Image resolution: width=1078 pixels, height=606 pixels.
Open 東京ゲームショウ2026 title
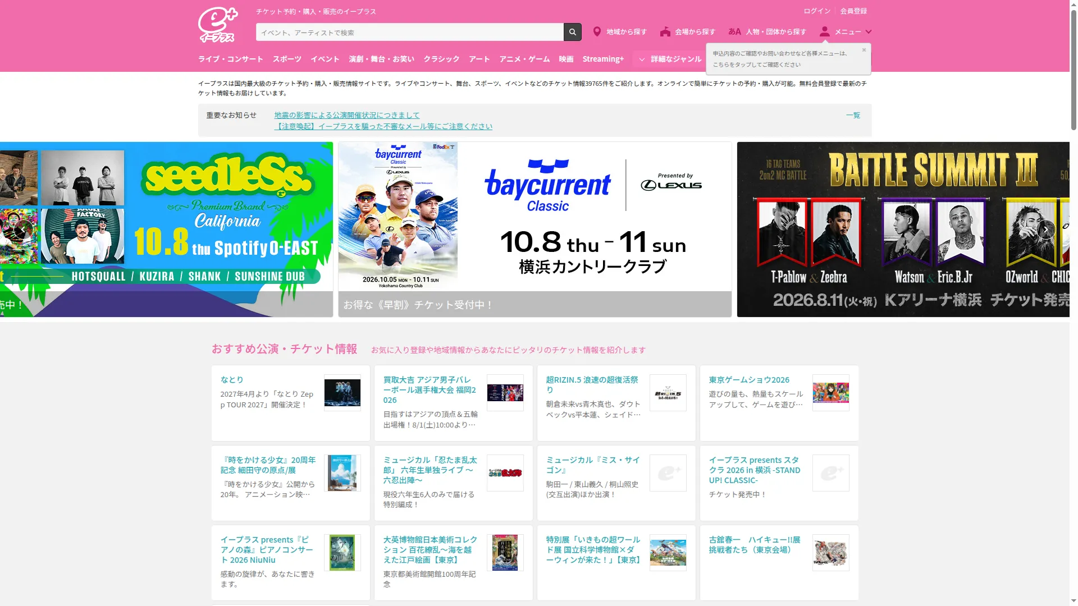[x=749, y=380]
